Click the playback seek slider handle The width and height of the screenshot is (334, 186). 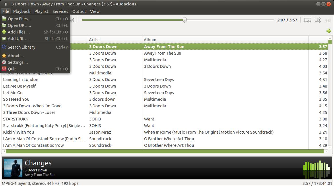pyautogui.click(x=185, y=20)
